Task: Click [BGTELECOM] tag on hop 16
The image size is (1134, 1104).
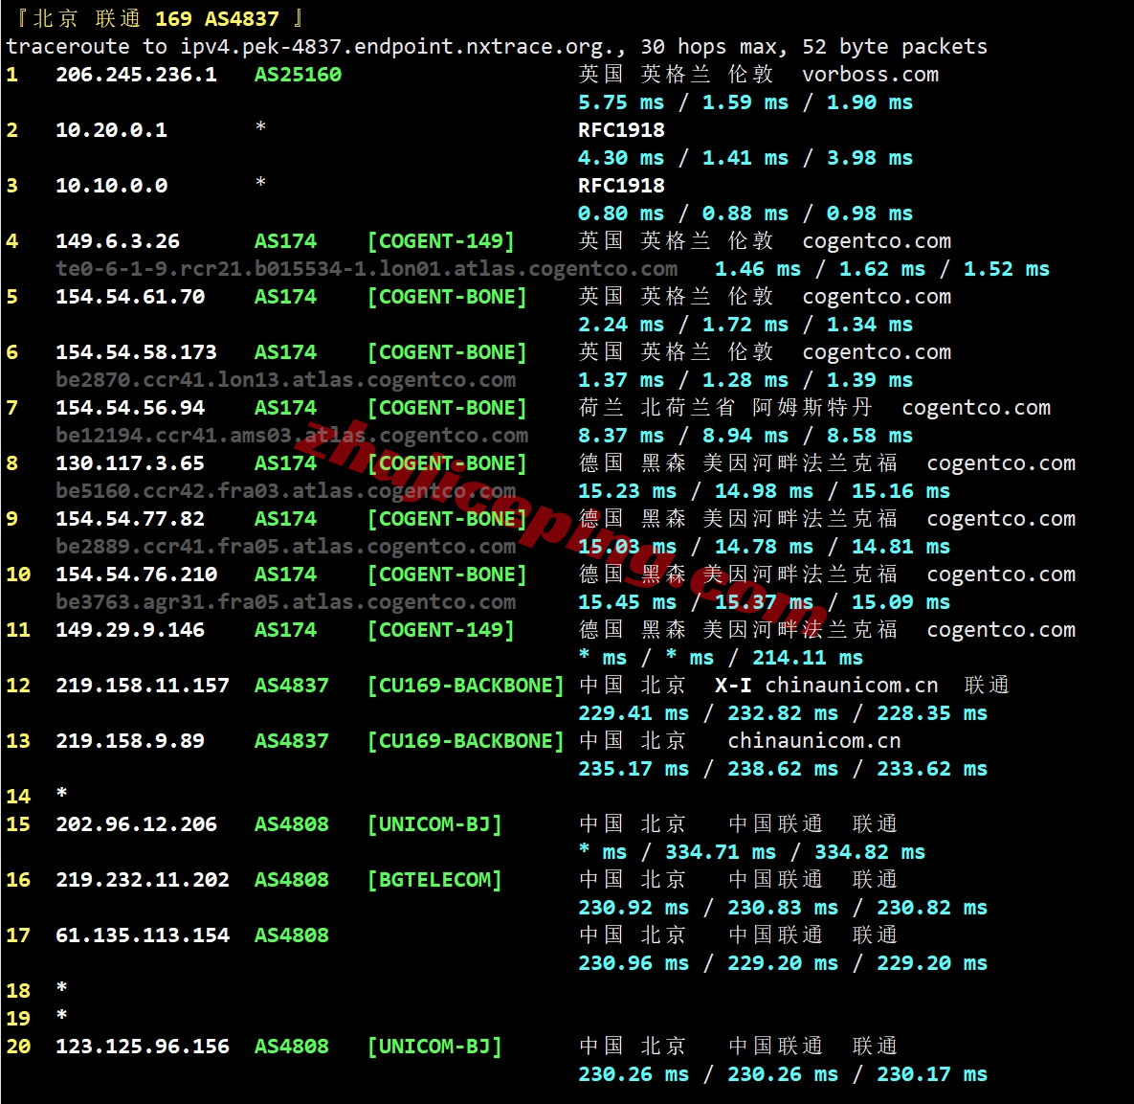Action: tap(434, 881)
